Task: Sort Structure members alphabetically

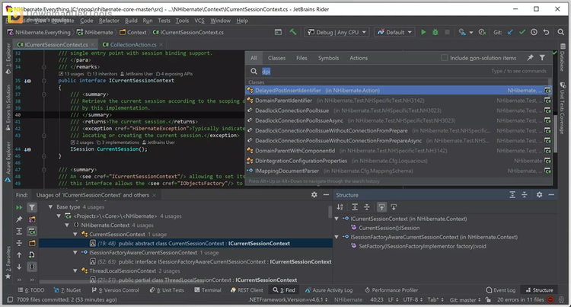Action: [x=340, y=207]
